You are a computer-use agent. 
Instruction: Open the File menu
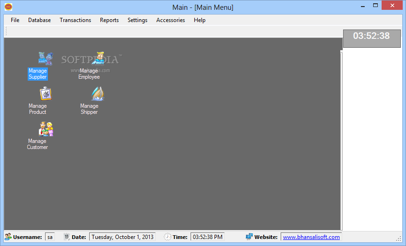[15, 20]
